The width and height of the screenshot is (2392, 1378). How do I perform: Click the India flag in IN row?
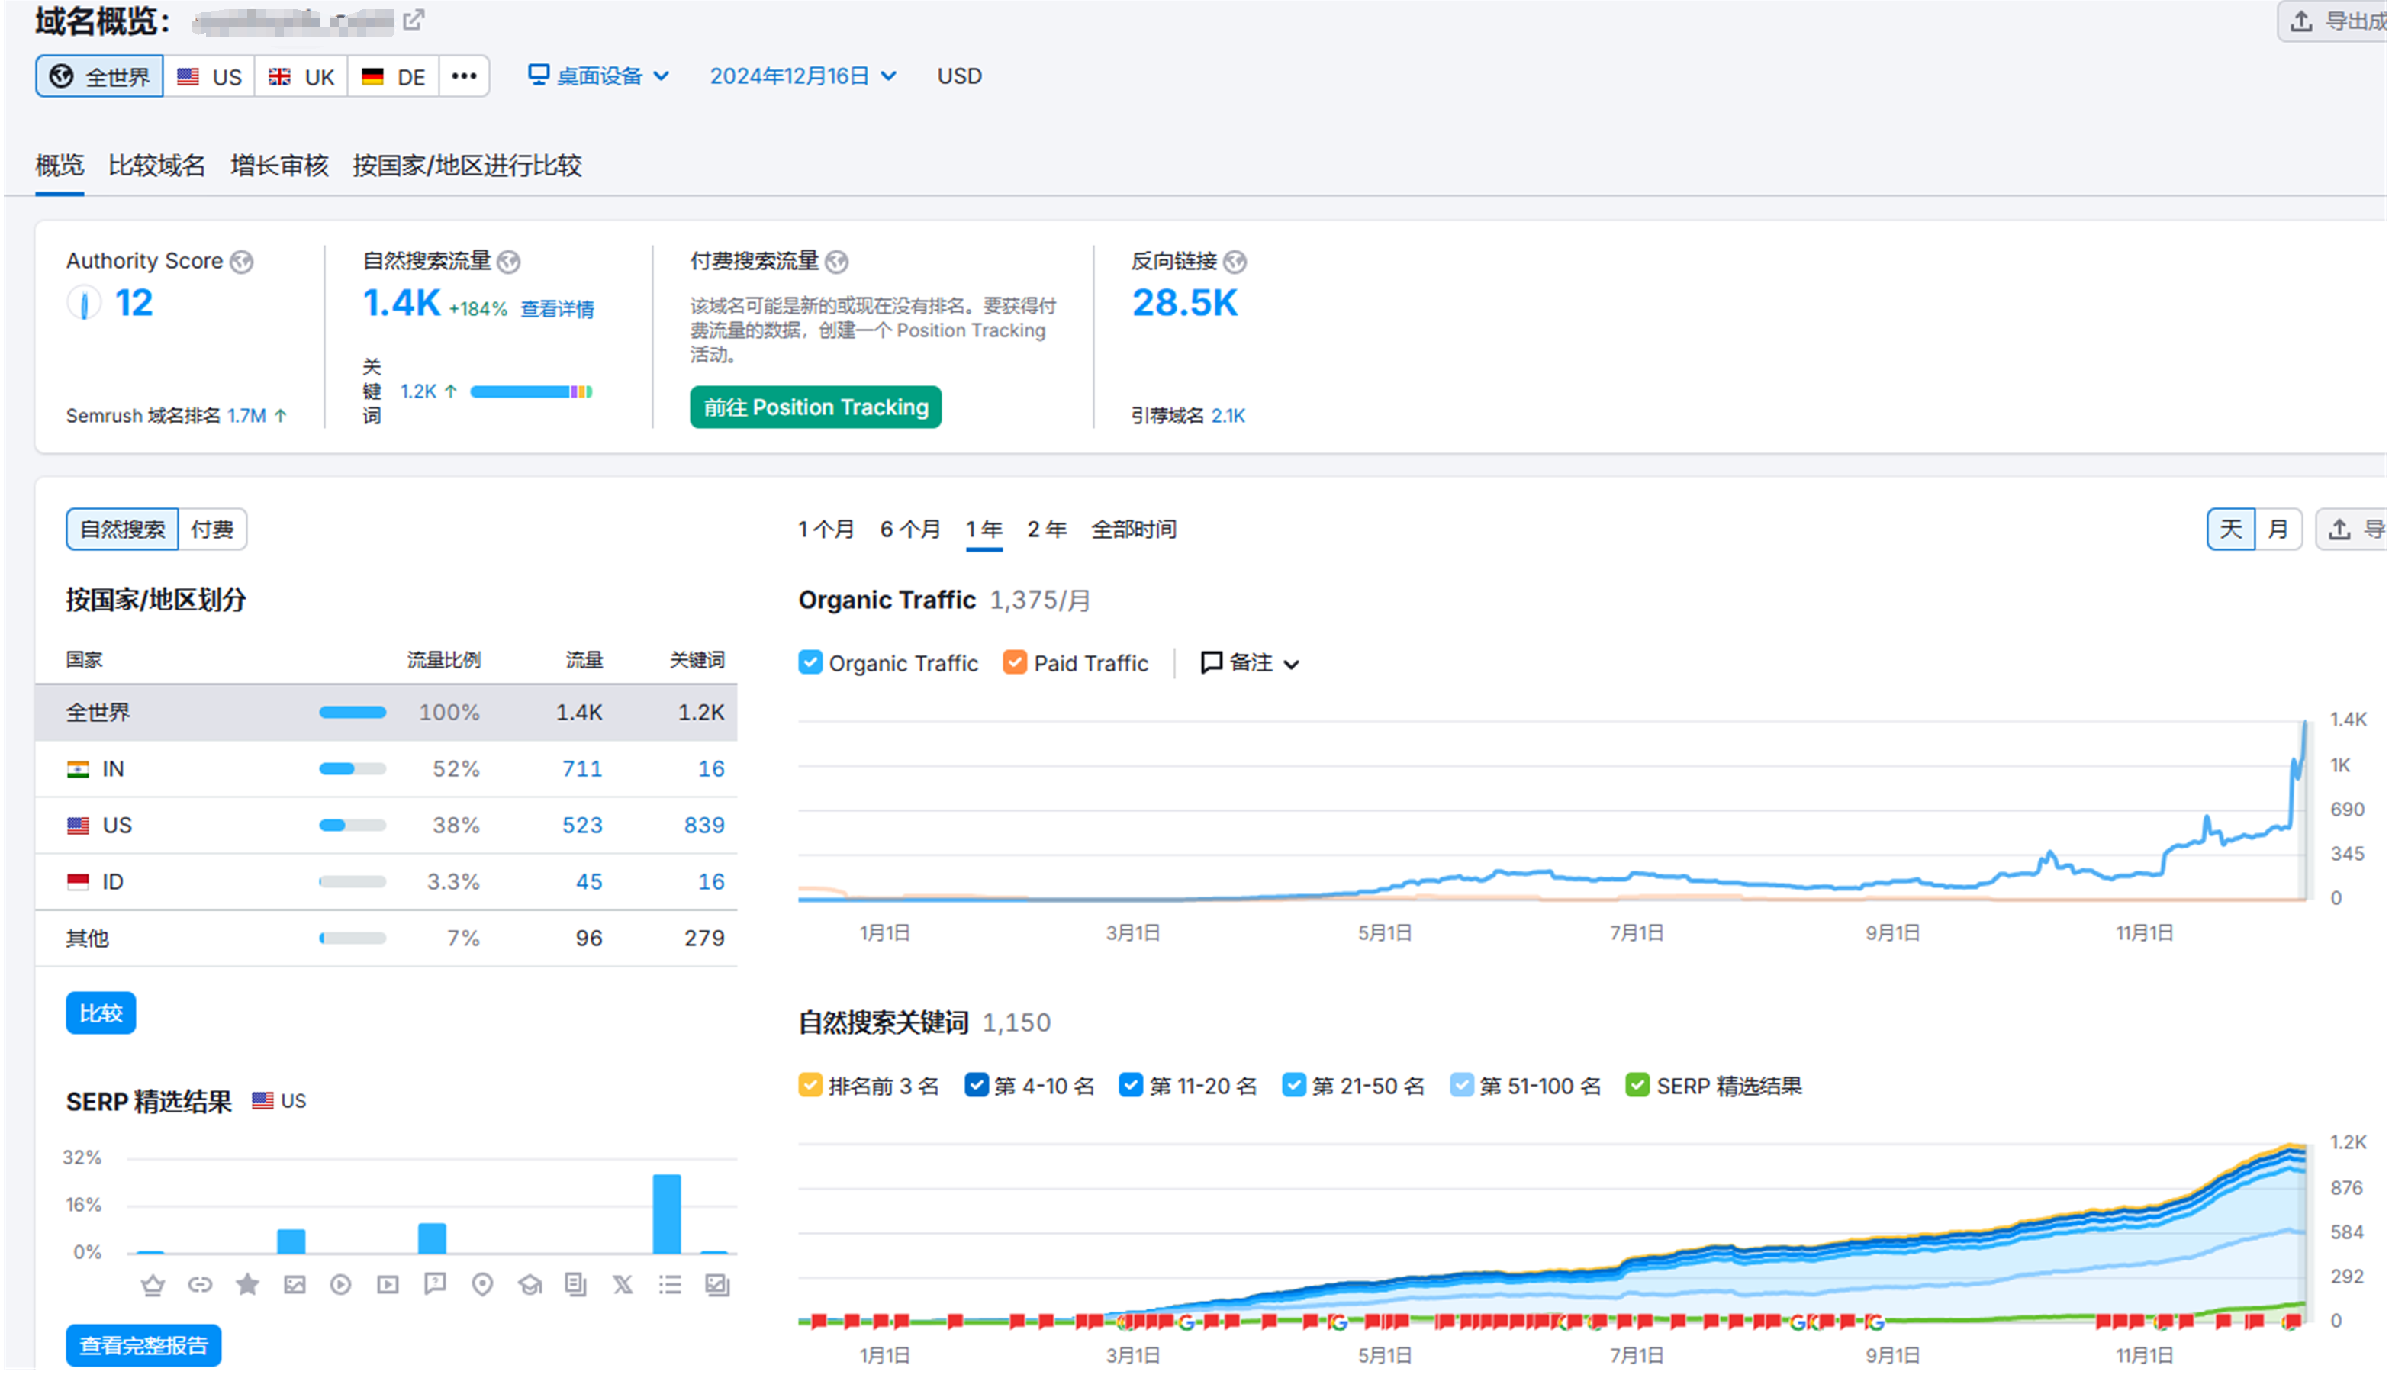[x=78, y=771]
